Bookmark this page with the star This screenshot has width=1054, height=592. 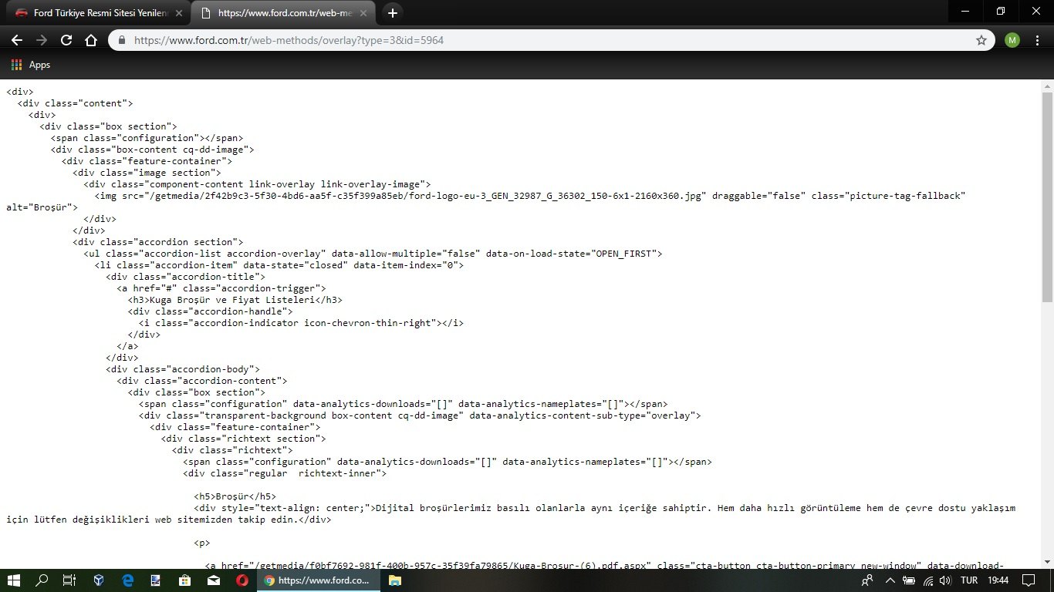pyautogui.click(x=981, y=40)
